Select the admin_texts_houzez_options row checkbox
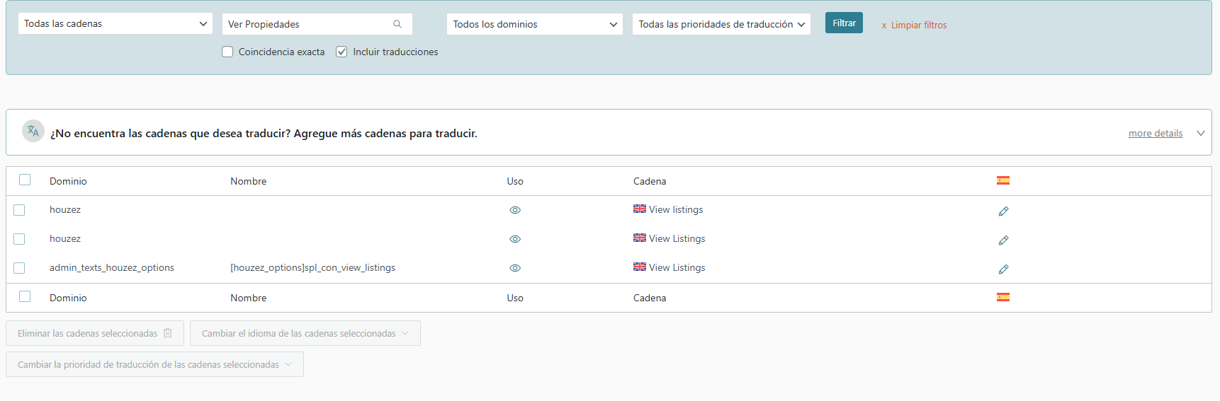Screen dimensions: 1220x401 tap(19, 268)
